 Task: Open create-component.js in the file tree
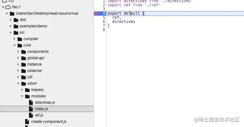click(49, 122)
